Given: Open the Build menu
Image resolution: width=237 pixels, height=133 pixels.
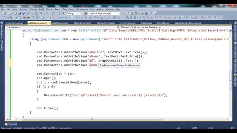Looking at the screenshot, I should pyautogui.click(x=41, y=9).
